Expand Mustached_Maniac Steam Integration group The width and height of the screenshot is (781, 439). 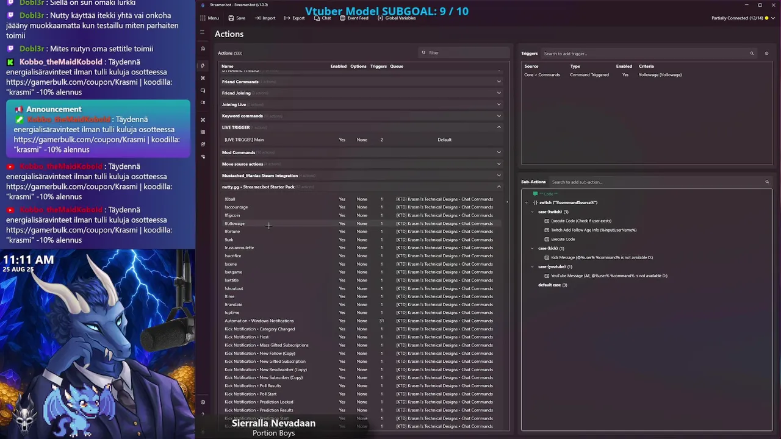click(498, 176)
